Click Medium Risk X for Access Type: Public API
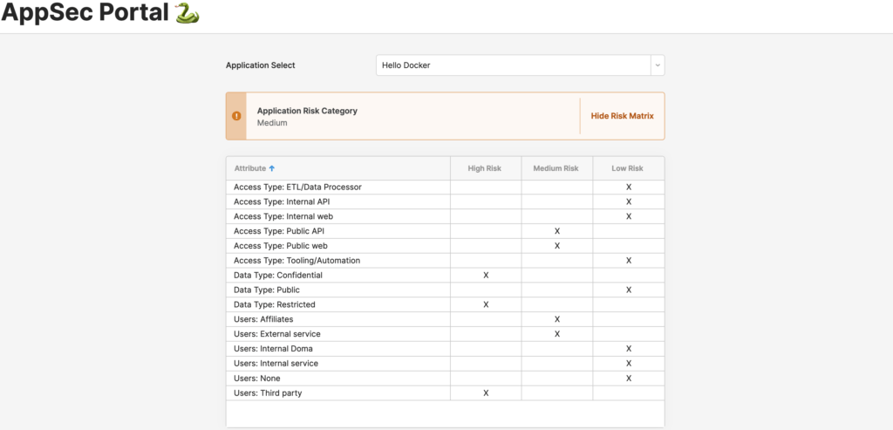Screen dimensions: 893x430 point(557,231)
